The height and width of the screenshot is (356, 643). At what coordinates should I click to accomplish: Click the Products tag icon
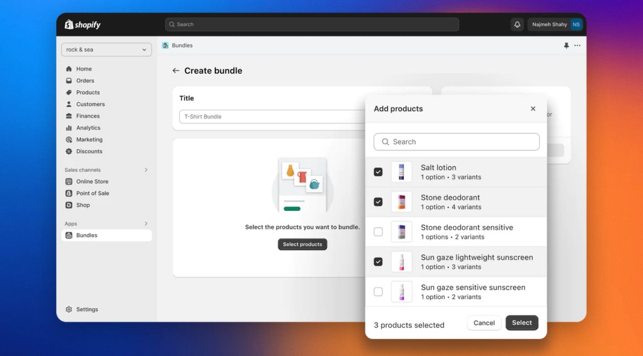[x=69, y=93]
